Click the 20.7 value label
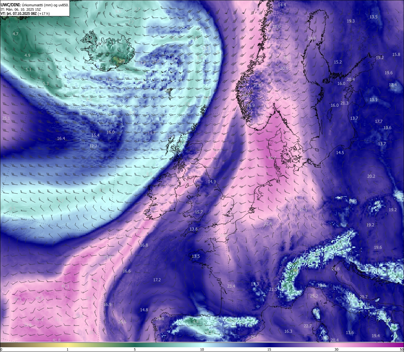404x352 pixels. [x=364, y=297]
